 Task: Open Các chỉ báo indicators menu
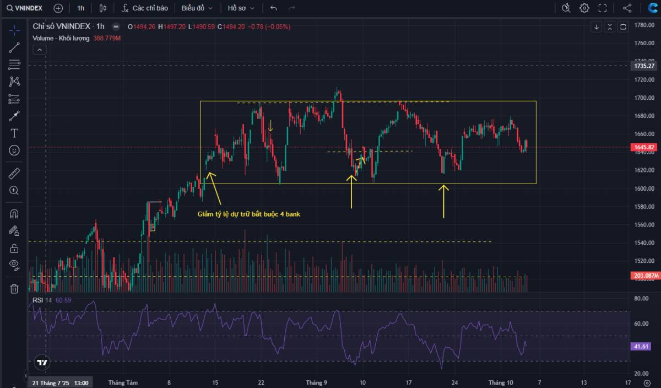pyautogui.click(x=145, y=8)
